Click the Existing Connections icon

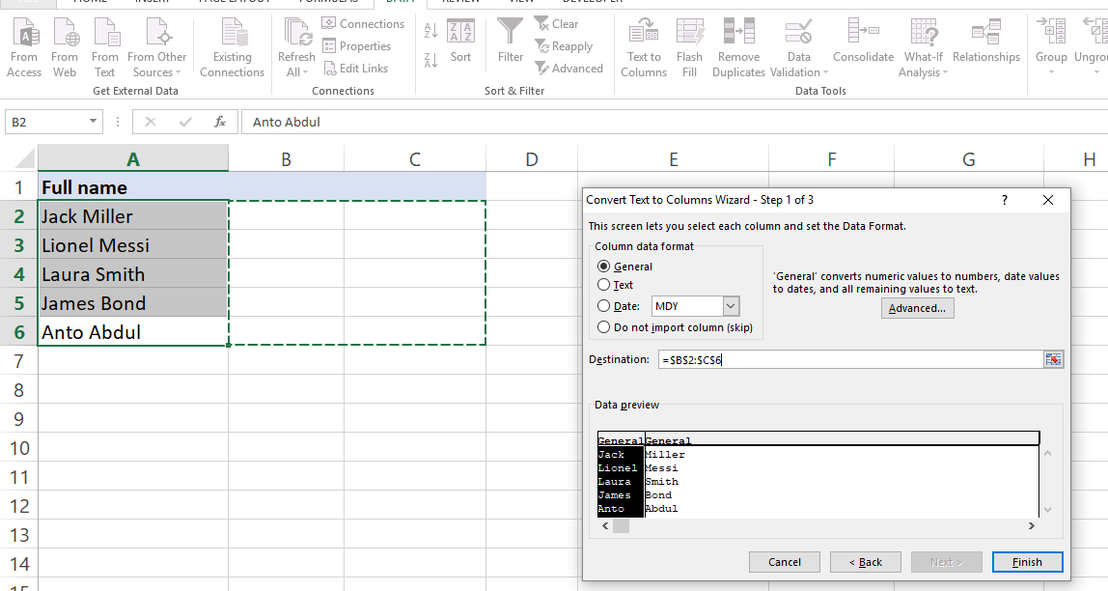(232, 46)
